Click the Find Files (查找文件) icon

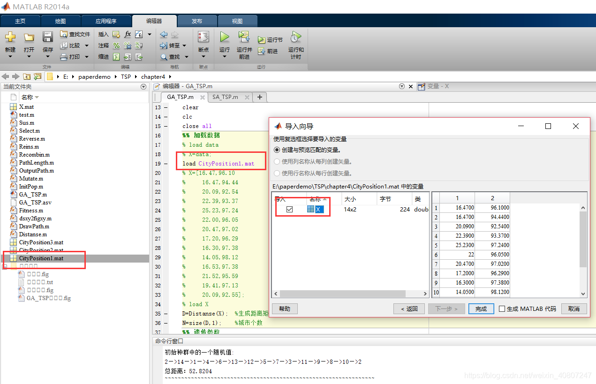pos(64,34)
